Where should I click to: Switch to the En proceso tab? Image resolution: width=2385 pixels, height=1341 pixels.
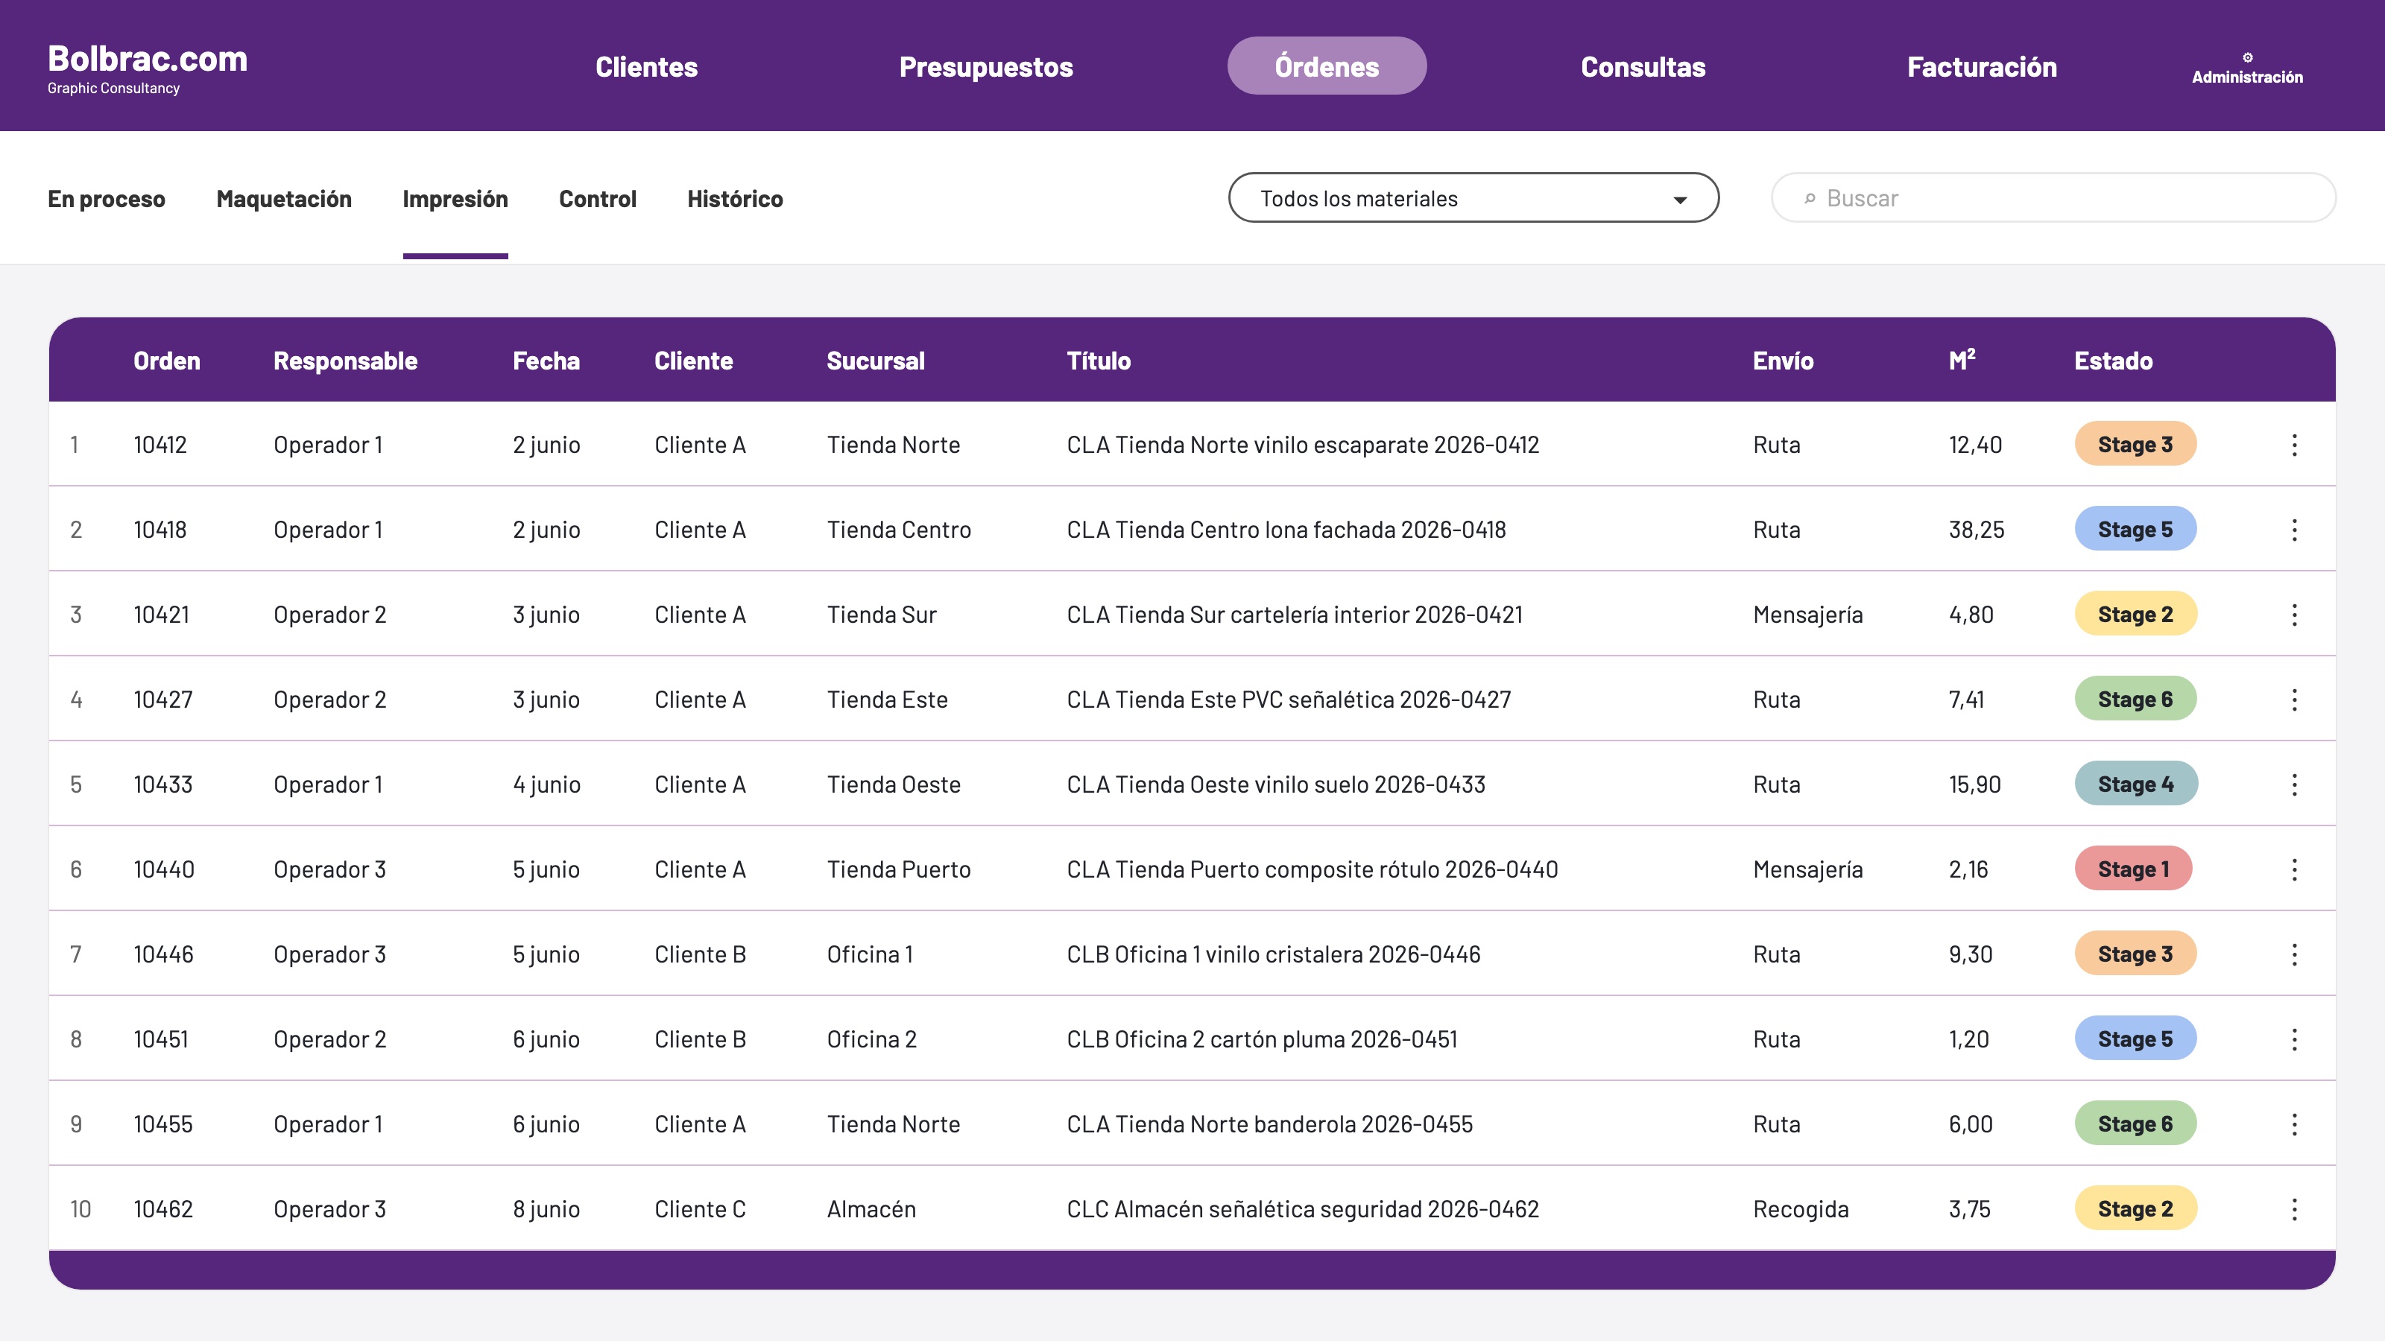pyautogui.click(x=107, y=199)
